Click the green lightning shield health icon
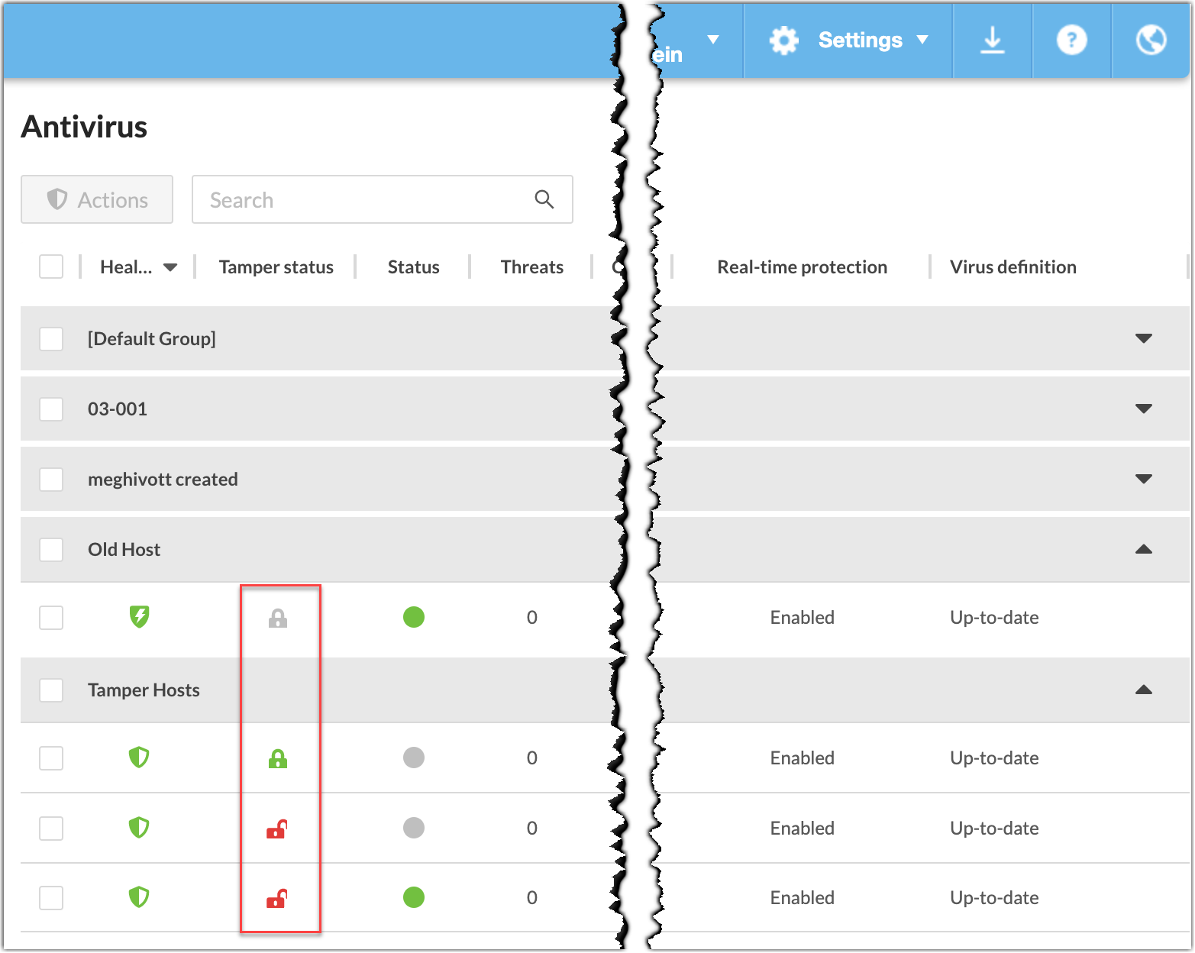The height and width of the screenshot is (953, 1195). [139, 616]
